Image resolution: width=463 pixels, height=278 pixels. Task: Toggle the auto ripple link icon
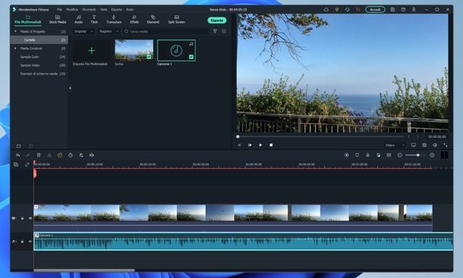tap(27, 164)
